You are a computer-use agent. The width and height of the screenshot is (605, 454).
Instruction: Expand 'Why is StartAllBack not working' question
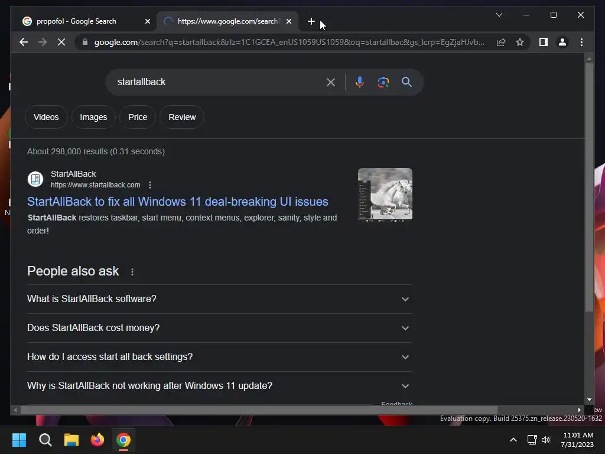pyautogui.click(x=219, y=385)
